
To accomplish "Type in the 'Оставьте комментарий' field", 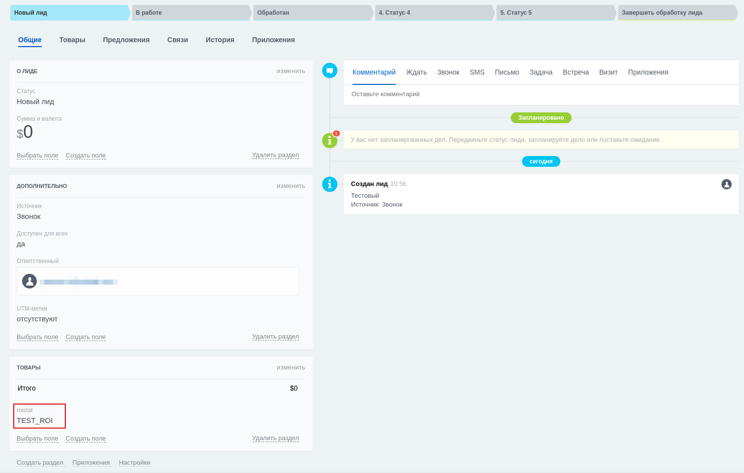I will [x=540, y=94].
